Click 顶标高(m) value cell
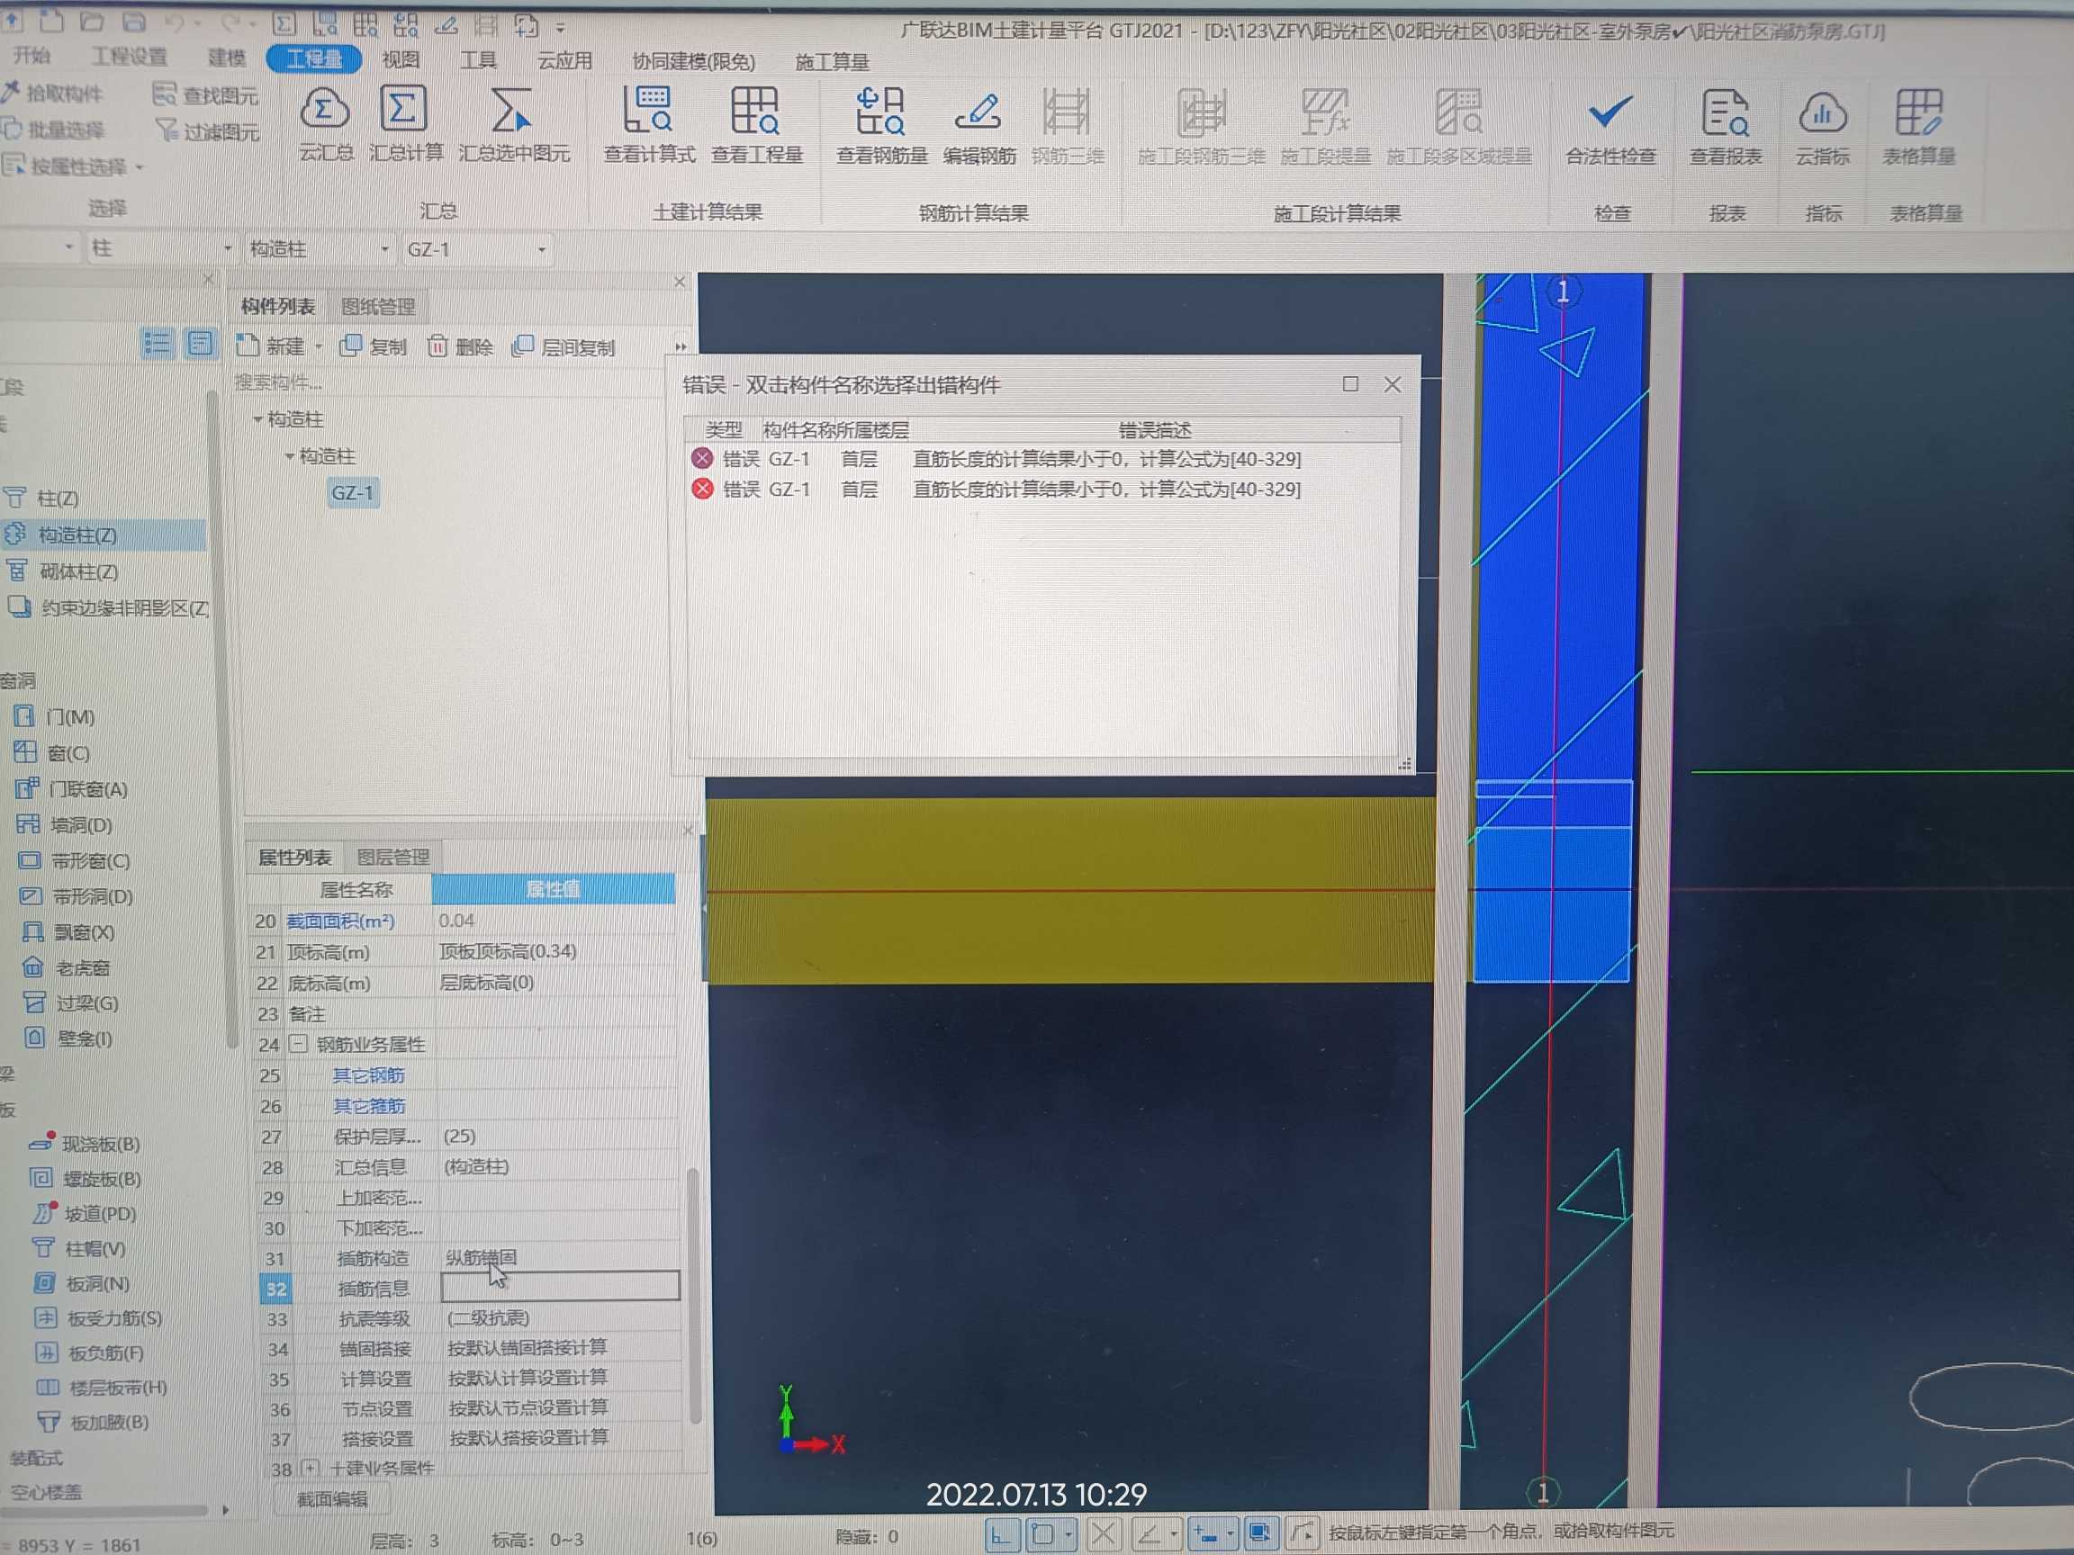2074x1555 pixels. [x=555, y=951]
